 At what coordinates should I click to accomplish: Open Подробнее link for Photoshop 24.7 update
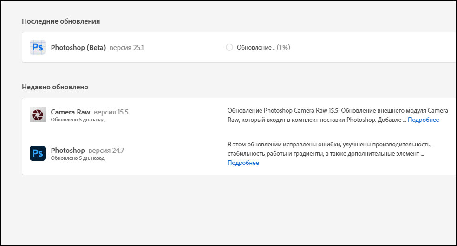coord(243,163)
